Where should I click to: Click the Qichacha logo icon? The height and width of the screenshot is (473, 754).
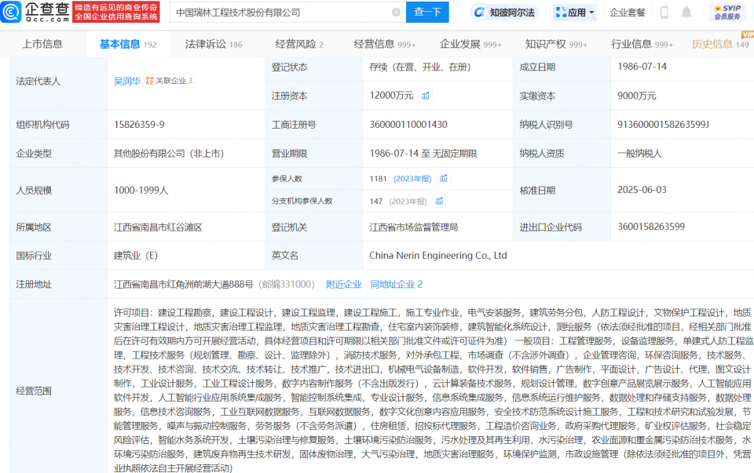(11, 12)
